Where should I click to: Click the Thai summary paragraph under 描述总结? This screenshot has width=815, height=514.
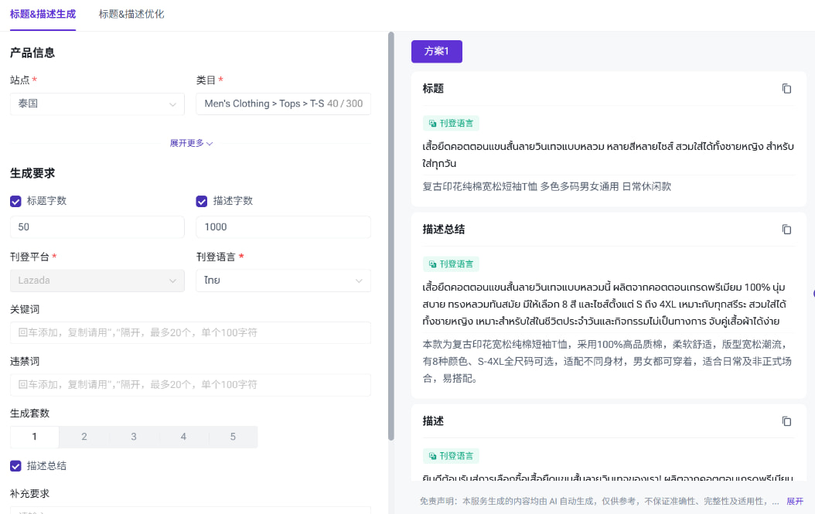(x=605, y=304)
